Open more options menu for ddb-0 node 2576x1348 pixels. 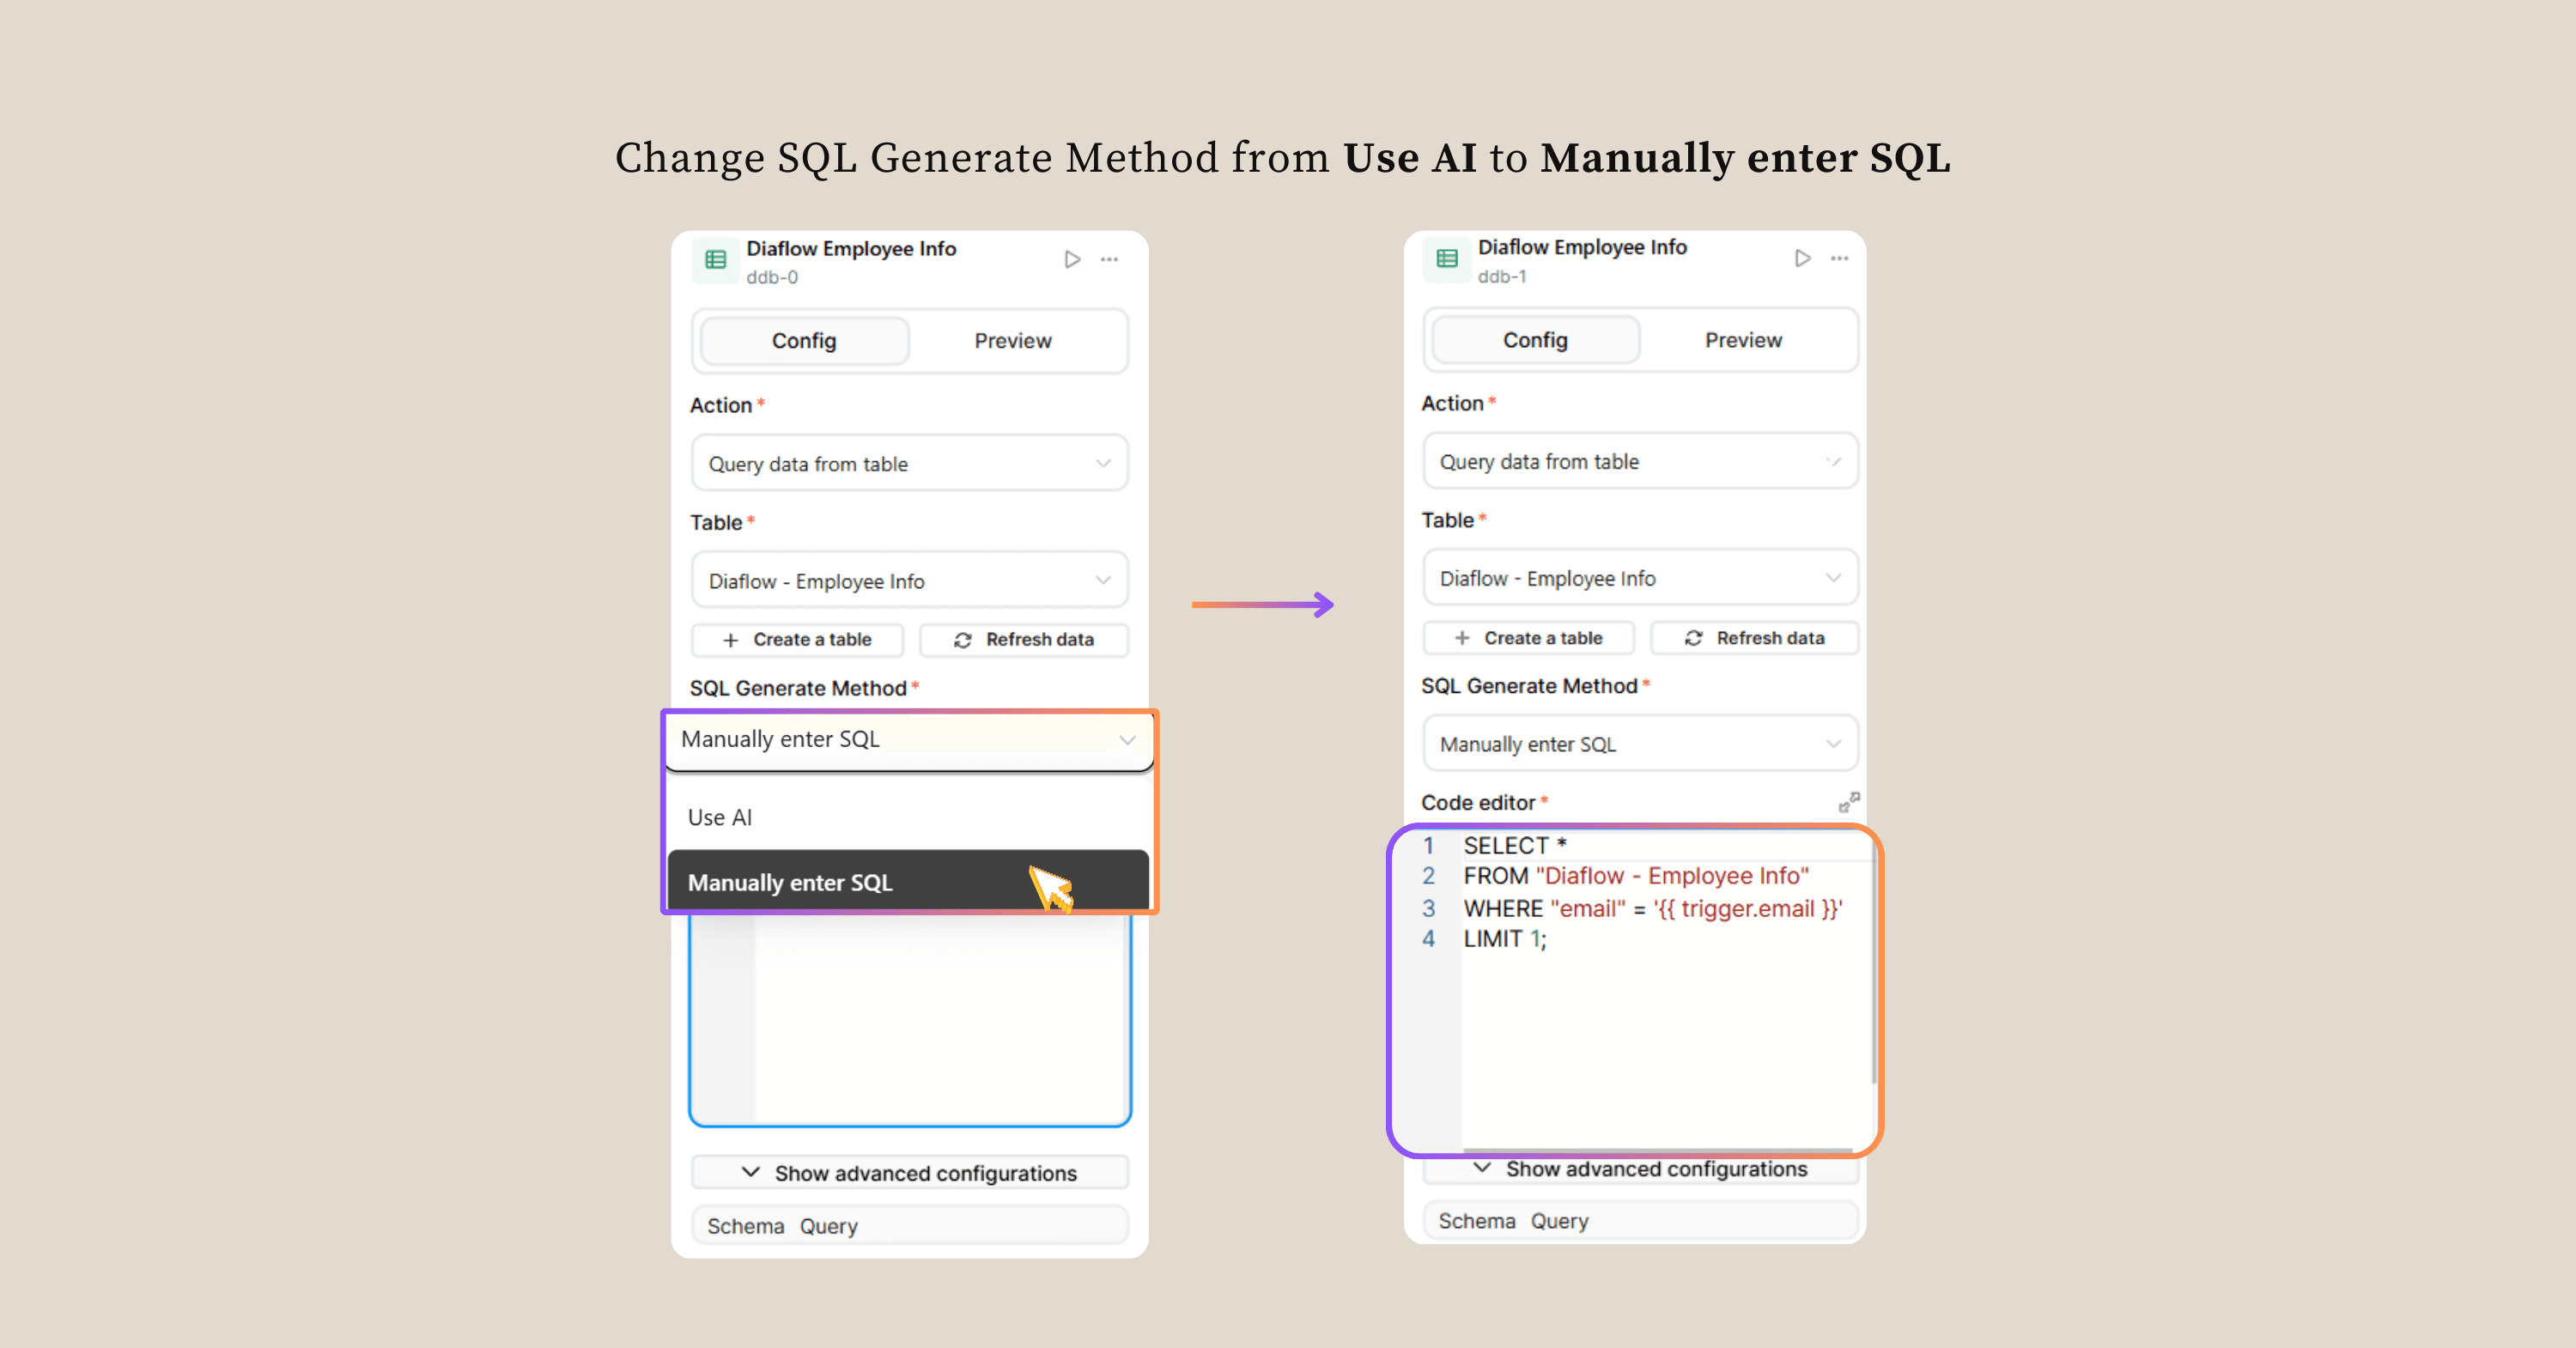(1109, 260)
